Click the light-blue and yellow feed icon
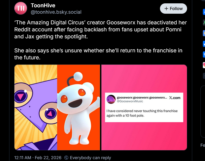205x161 pixels. pyautogui.click(x=204, y=33)
